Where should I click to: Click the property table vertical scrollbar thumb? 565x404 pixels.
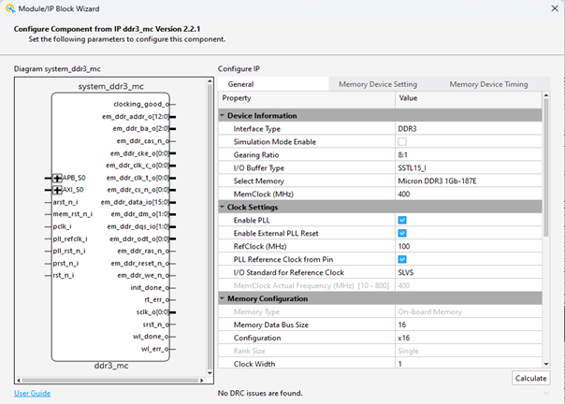pos(546,167)
